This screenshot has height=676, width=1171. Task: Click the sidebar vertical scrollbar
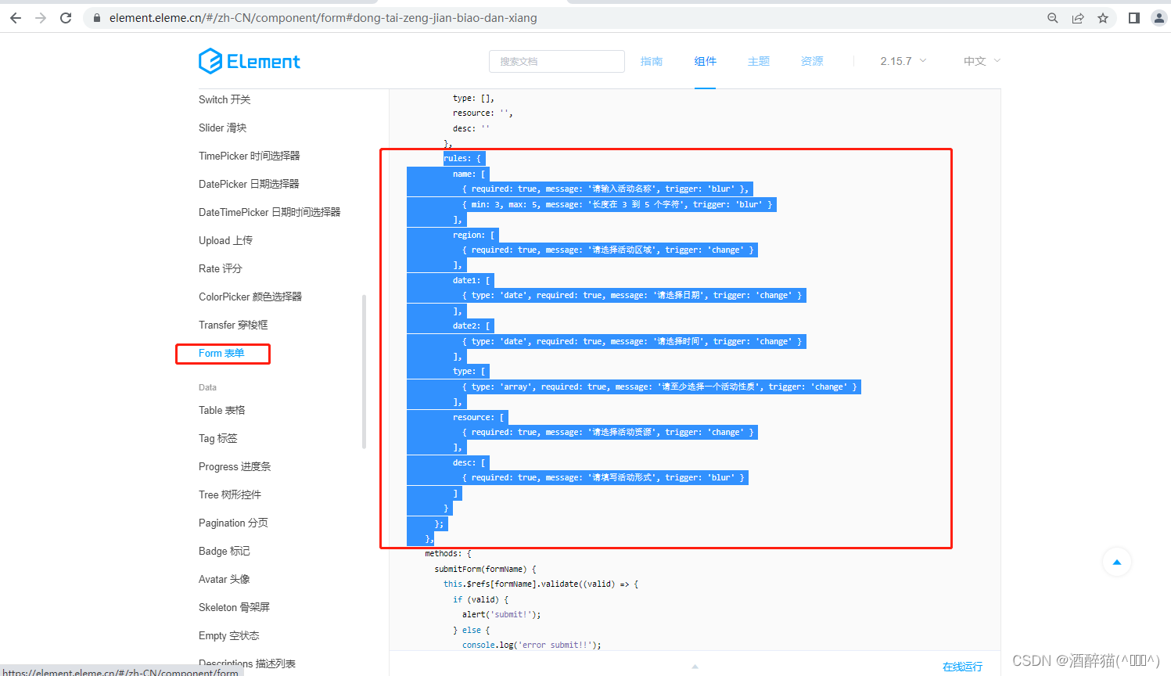364,372
